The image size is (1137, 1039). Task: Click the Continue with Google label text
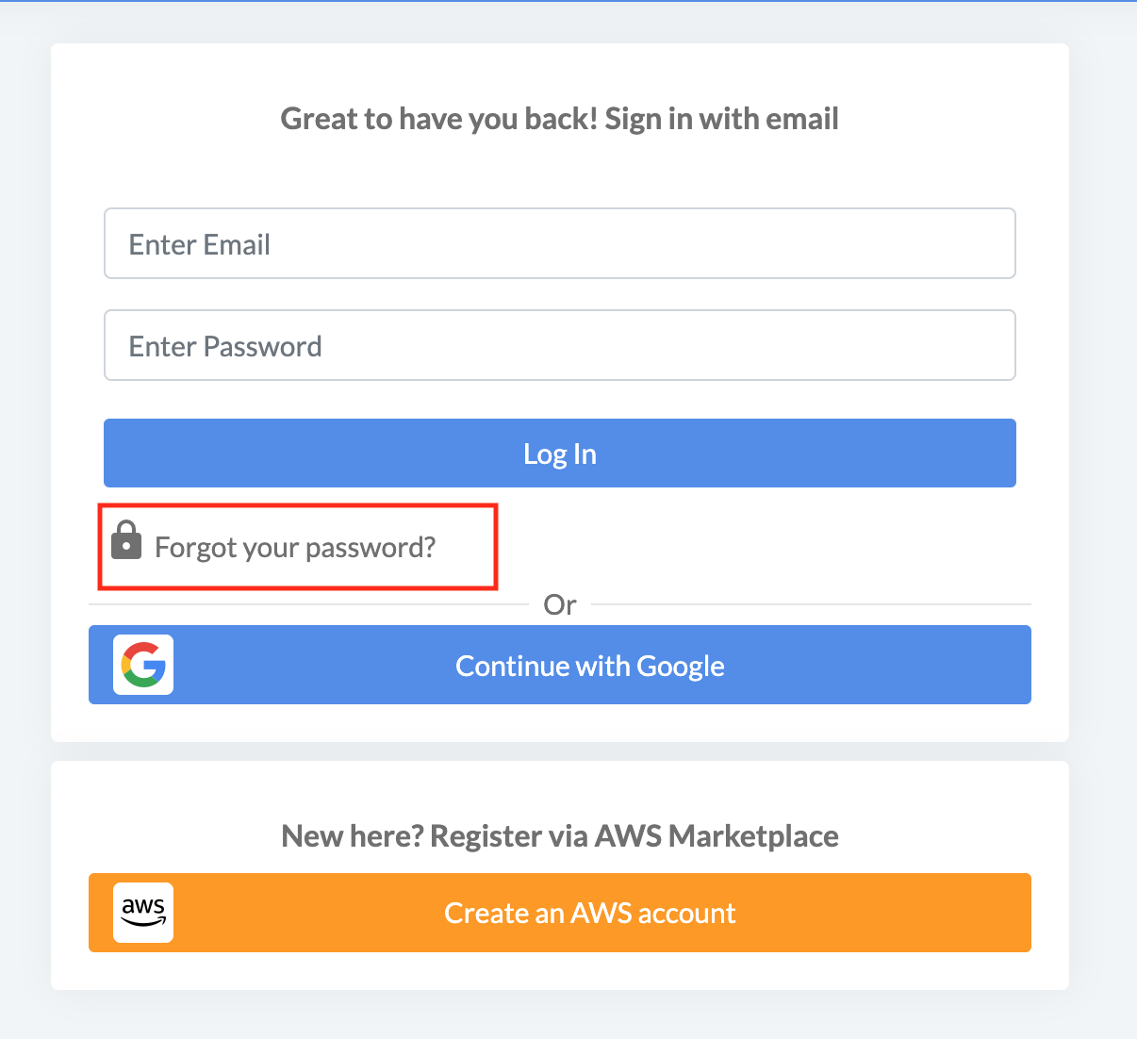[x=590, y=667]
